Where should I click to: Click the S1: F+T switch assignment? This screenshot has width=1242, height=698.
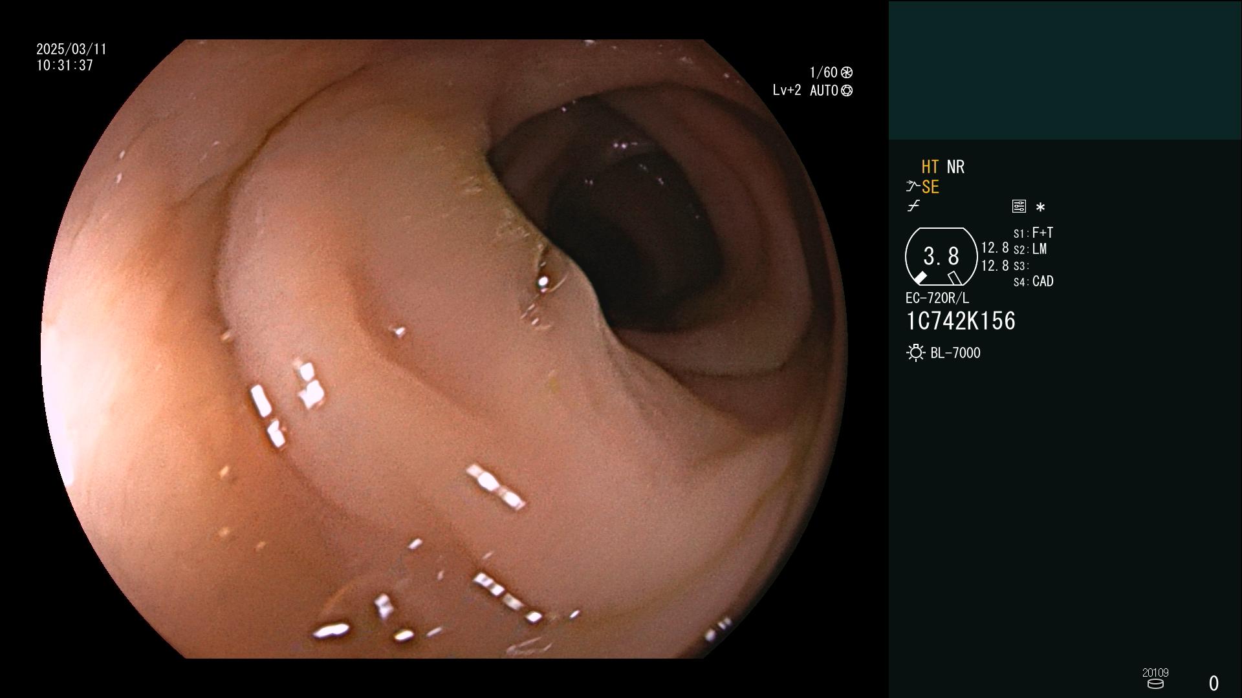coord(1033,233)
